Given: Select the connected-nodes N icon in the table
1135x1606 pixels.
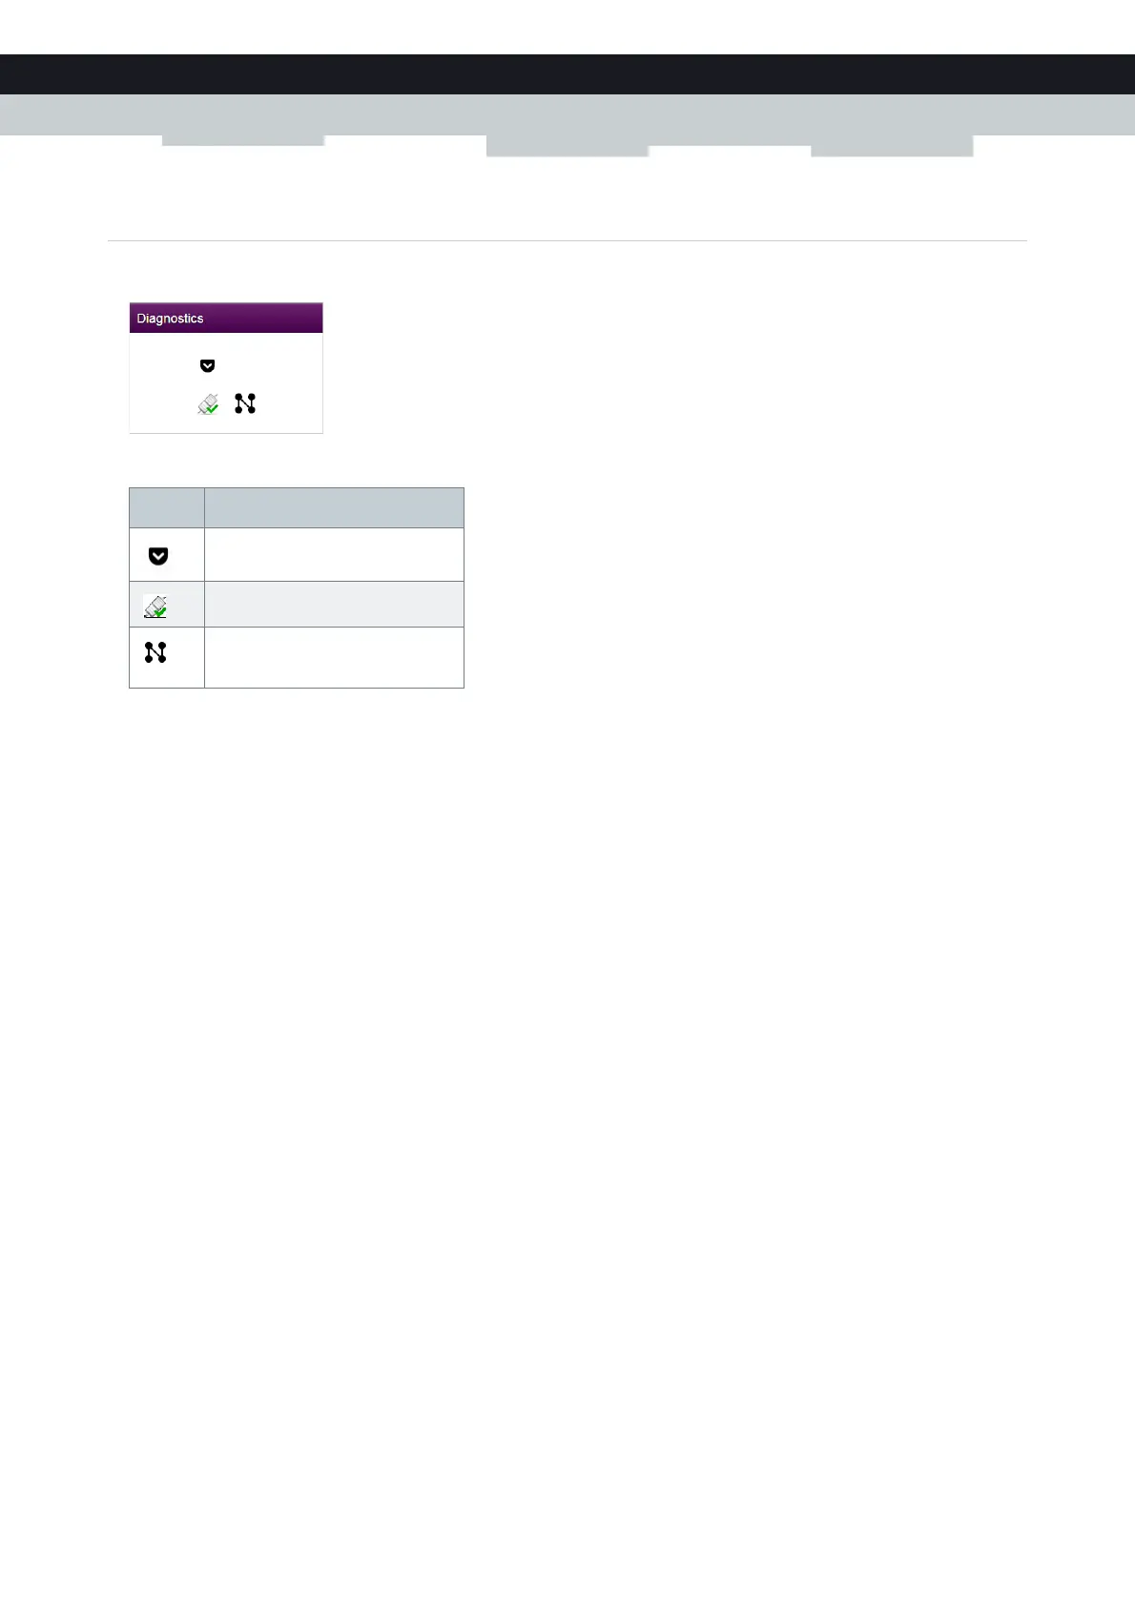Looking at the screenshot, I should (155, 652).
